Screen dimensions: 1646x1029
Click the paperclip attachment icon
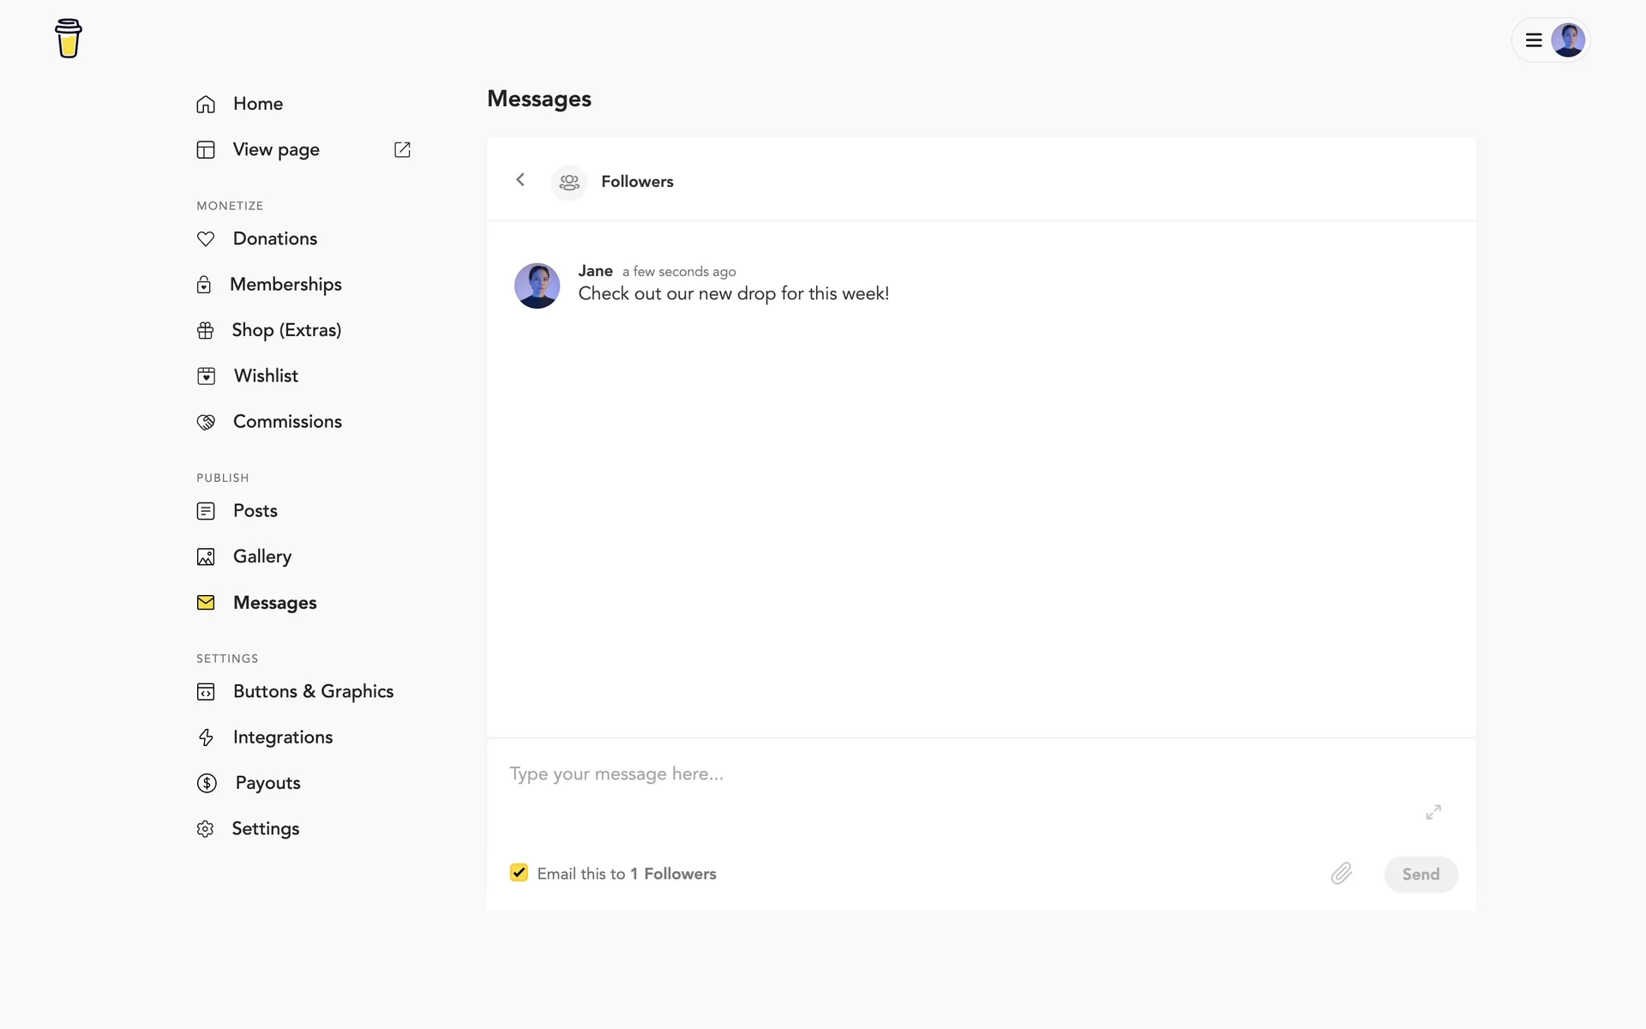tap(1341, 873)
